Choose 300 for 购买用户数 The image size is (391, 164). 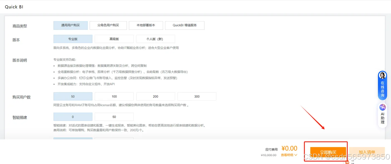coord(197,96)
